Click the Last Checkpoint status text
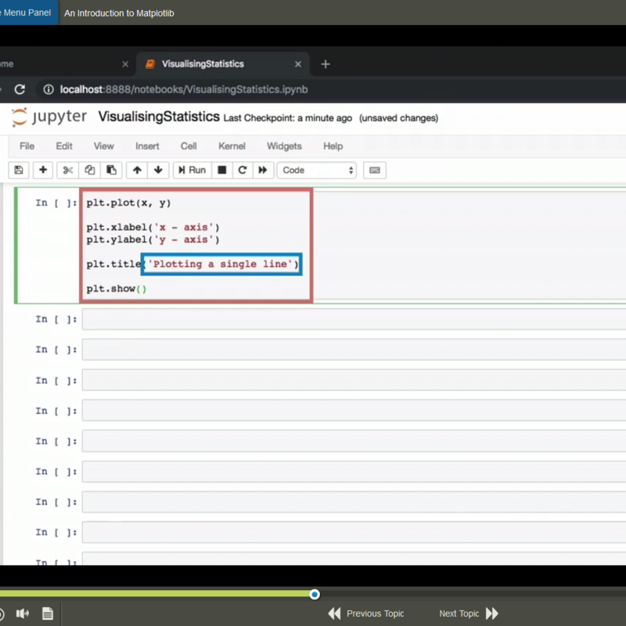This screenshot has width=626, height=626. 287,118
